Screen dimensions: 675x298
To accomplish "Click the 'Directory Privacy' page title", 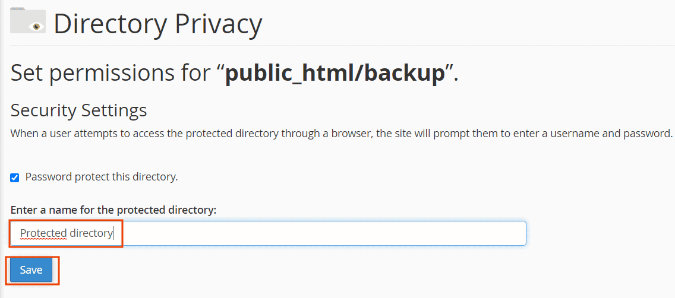I will coord(157,24).
